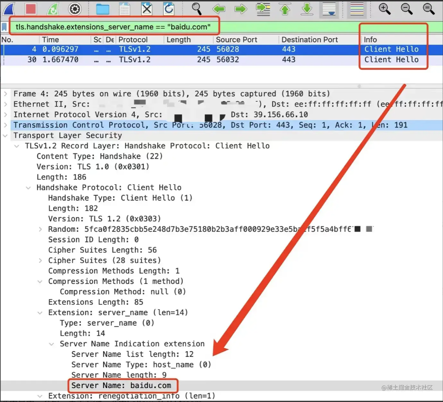Viewport: 443px width, 402px height.
Task: Collapse Extension: renegotiation_info node
Action: [x=40, y=396]
